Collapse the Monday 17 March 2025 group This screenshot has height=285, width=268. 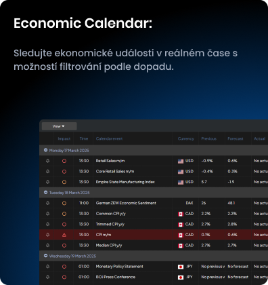click(45, 150)
